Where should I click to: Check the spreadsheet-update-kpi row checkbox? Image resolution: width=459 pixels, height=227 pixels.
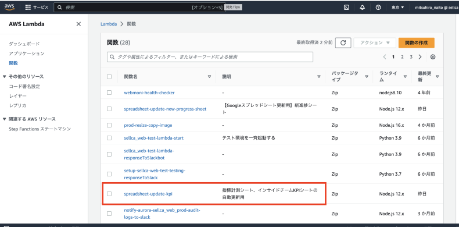[109, 194]
